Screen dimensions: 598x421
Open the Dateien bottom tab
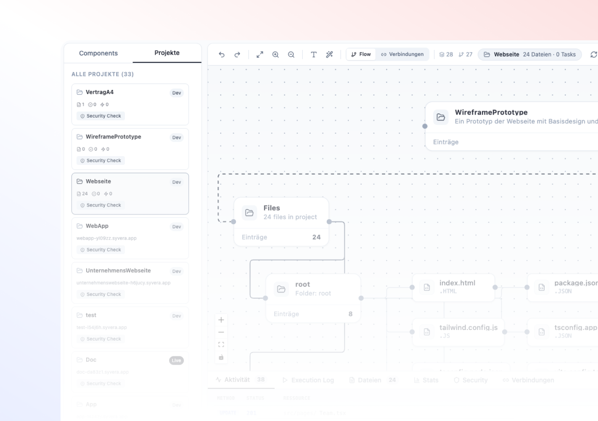coord(373,380)
